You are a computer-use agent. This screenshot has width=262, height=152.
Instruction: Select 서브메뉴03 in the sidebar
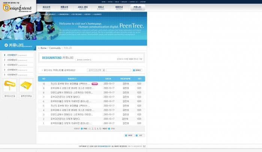(x=18, y=65)
